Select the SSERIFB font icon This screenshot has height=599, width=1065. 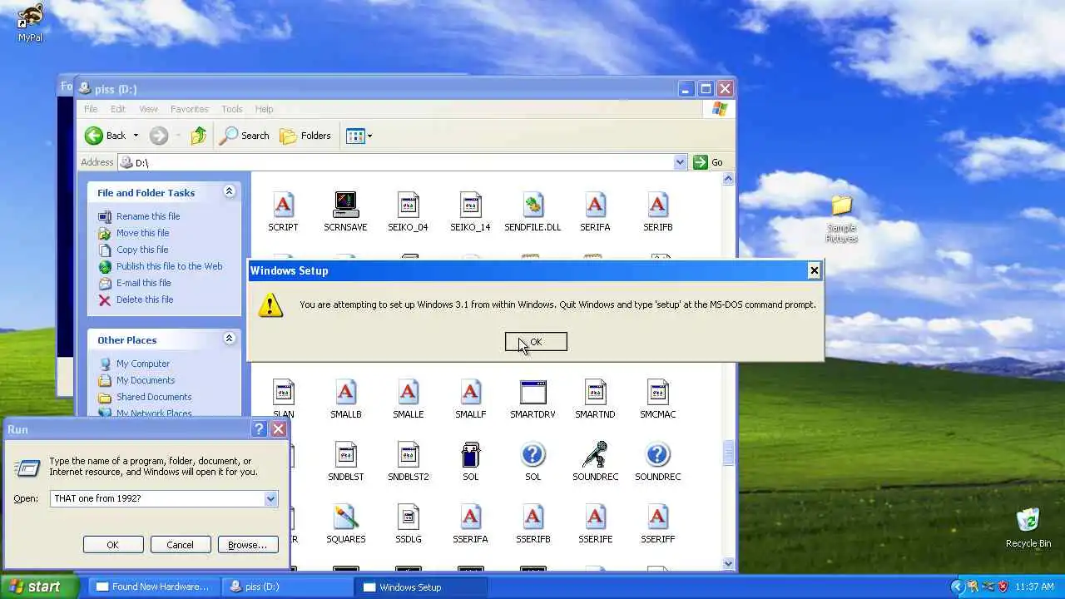[x=532, y=517]
